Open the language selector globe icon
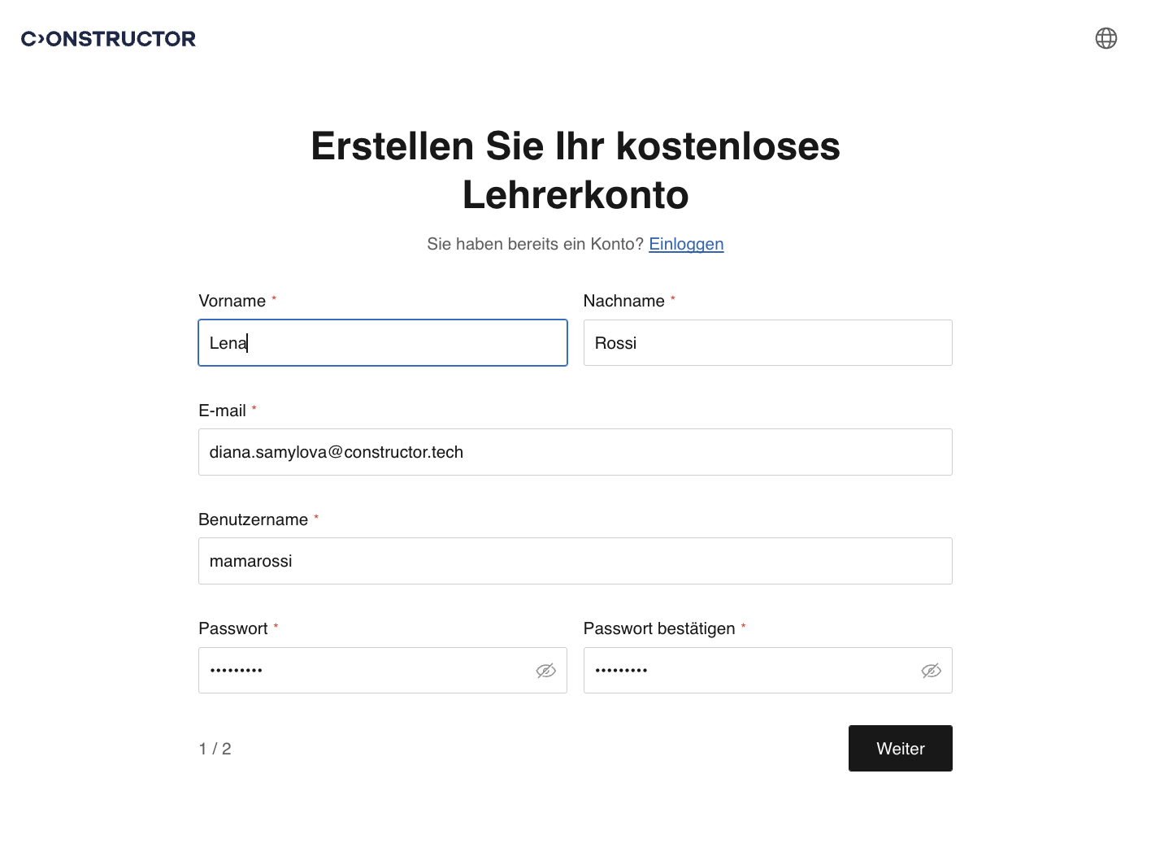 pos(1105,38)
